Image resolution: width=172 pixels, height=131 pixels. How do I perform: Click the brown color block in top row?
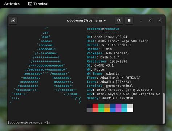[107, 106]
